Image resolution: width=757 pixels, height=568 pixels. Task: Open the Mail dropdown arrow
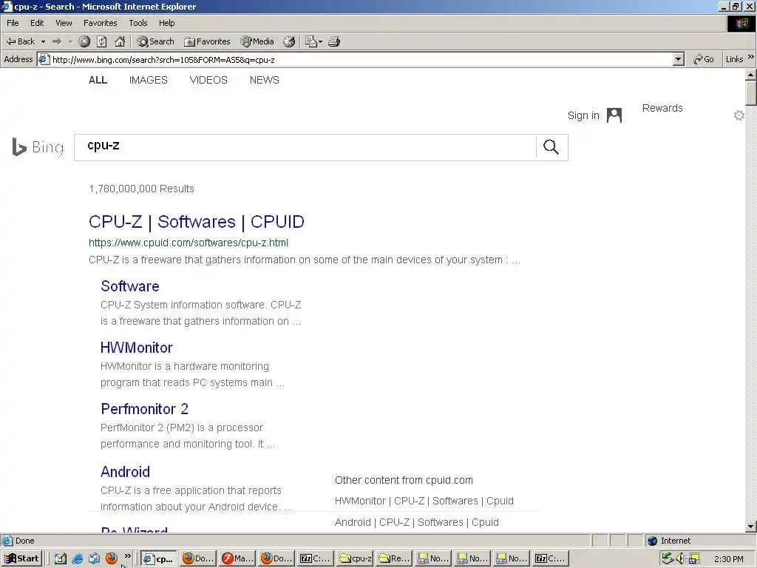(x=320, y=41)
